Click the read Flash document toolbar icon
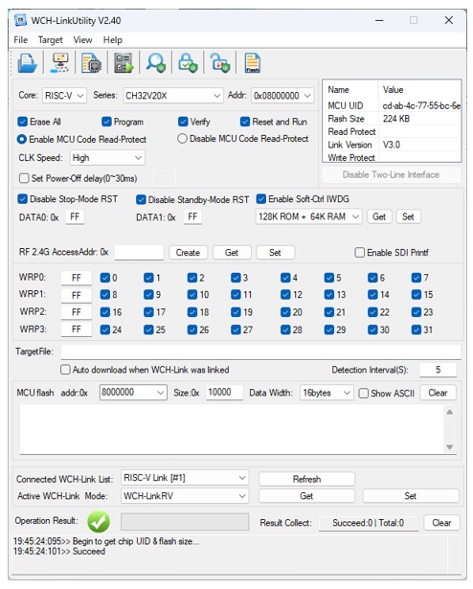473x589 pixels. [x=252, y=63]
